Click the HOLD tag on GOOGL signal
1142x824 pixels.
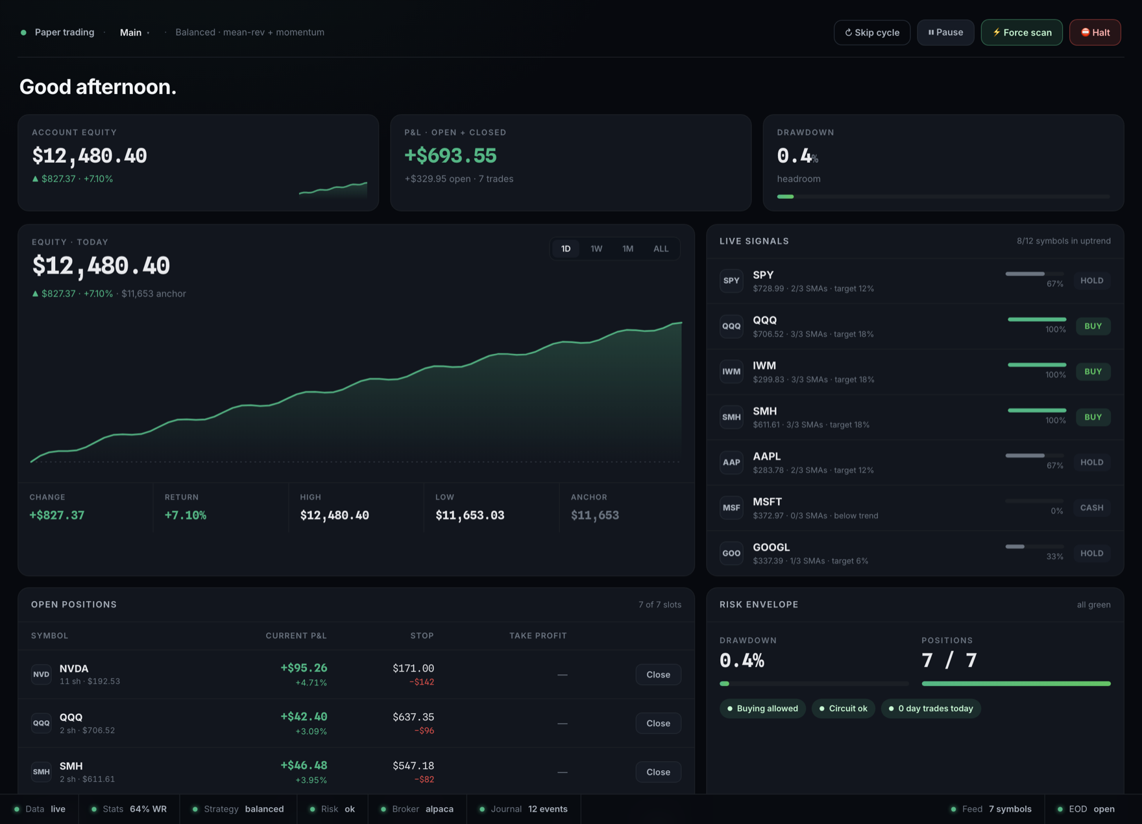click(x=1091, y=553)
